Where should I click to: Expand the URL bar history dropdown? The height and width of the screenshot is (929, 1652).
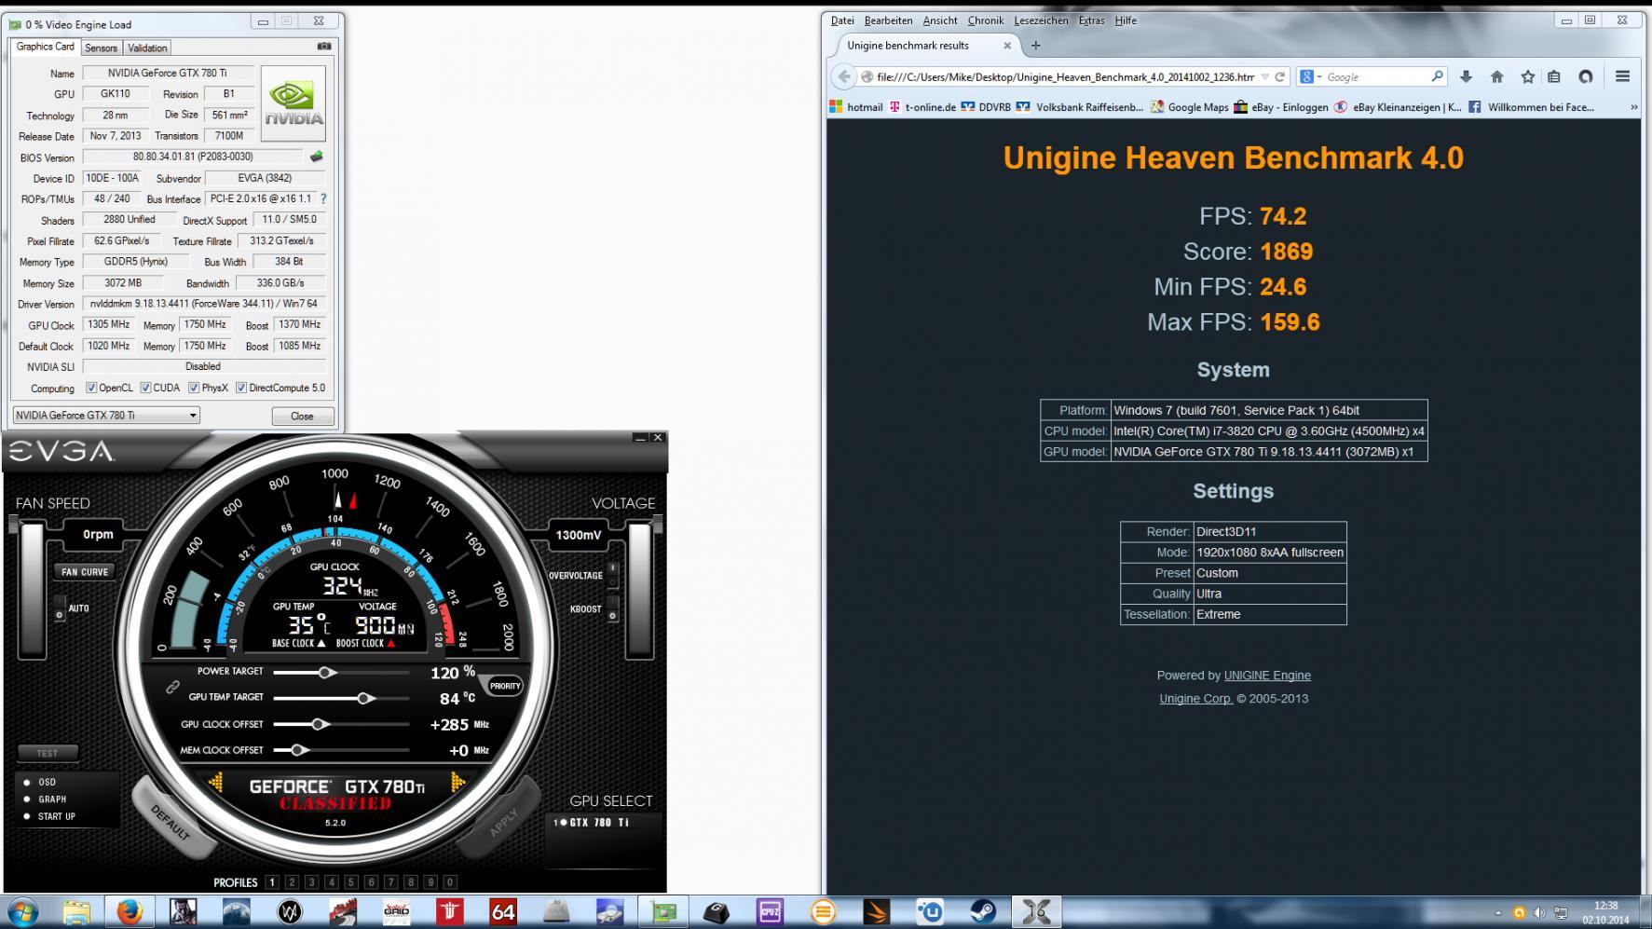click(1264, 77)
